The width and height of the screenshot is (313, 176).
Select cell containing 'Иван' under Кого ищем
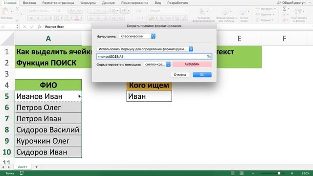click(x=149, y=96)
